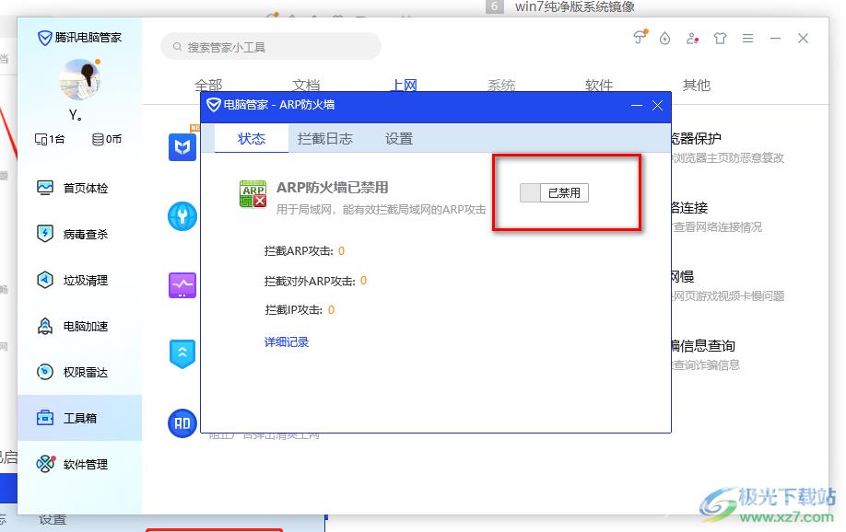Select the 软件 category tab

coord(599,86)
